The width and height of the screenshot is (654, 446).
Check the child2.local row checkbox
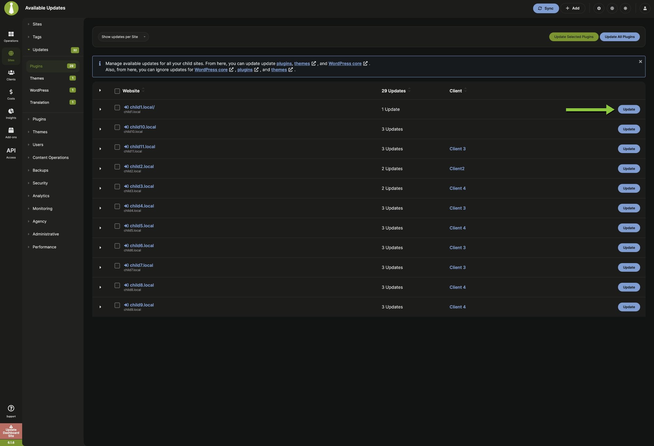pos(117,167)
